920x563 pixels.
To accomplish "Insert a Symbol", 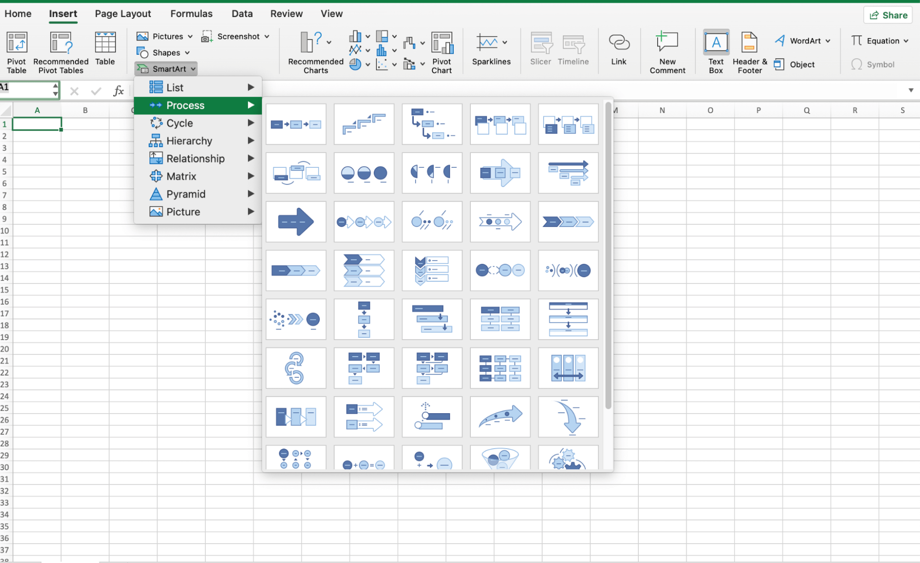I will (x=873, y=64).
